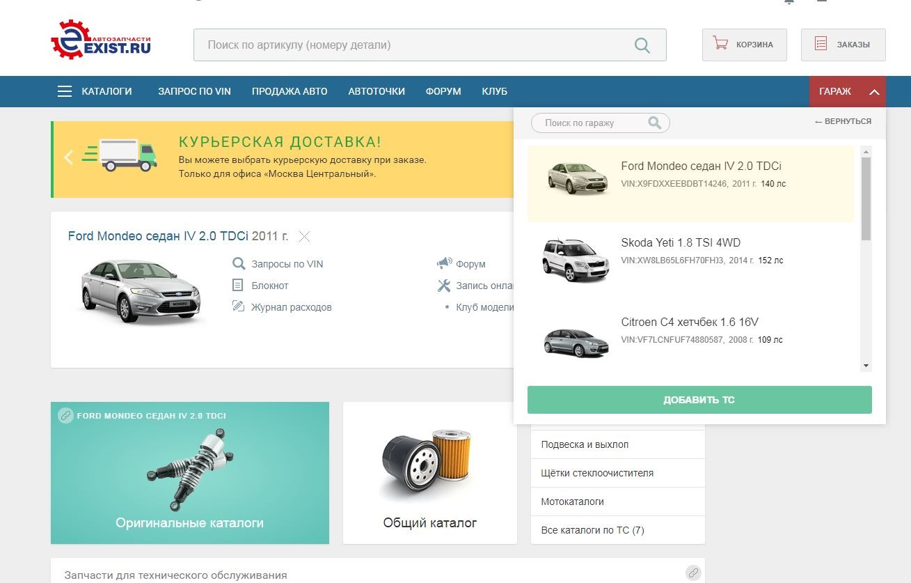This screenshot has width=911, height=583.
Task: Click the Журнал расходов pencil icon
Action: click(238, 306)
